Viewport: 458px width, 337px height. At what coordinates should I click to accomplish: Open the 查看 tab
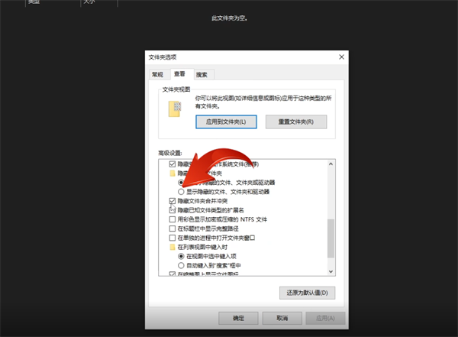point(179,74)
